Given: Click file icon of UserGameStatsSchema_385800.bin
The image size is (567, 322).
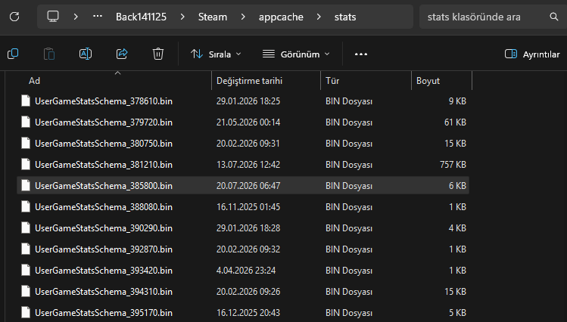Looking at the screenshot, I should coord(26,185).
